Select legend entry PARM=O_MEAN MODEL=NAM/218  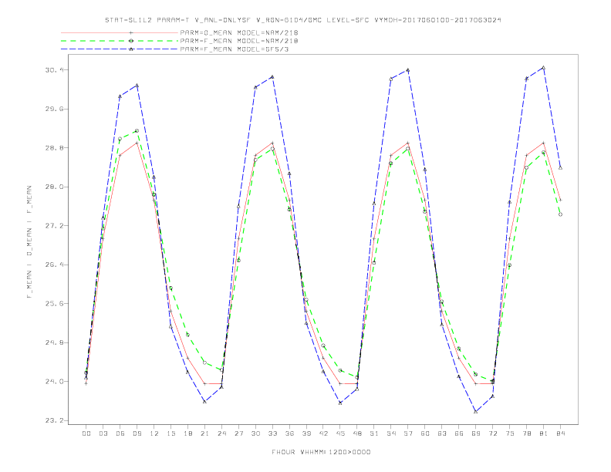point(239,32)
